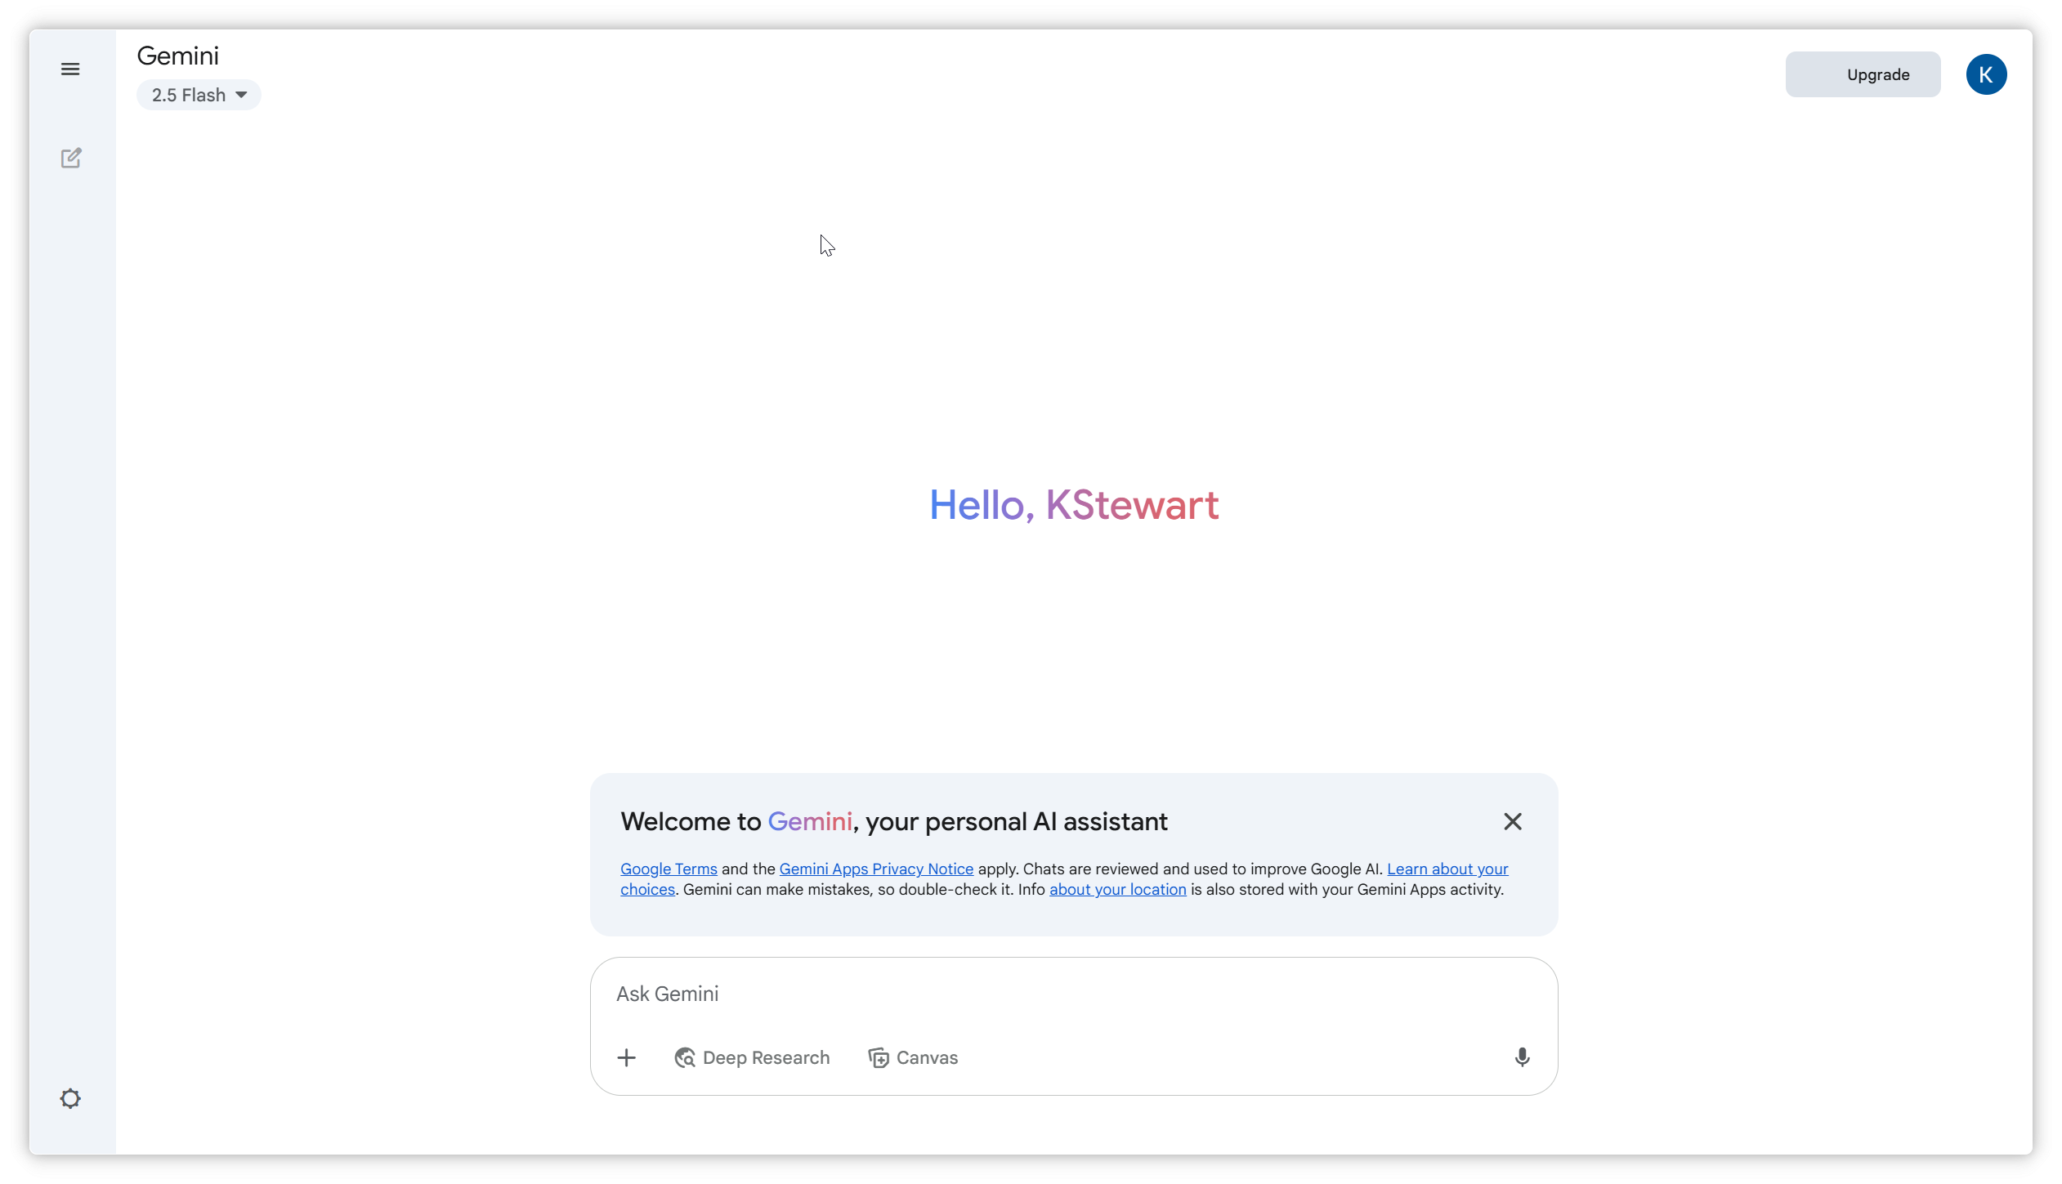The height and width of the screenshot is (1184, 2062).
Task: Click the plus icon to add files
Action: click(626, 1058)
